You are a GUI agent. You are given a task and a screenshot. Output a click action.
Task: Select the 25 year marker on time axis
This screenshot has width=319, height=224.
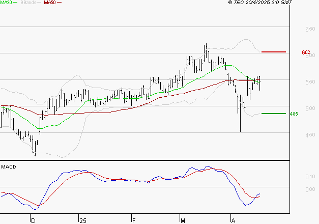coord(82,220)
